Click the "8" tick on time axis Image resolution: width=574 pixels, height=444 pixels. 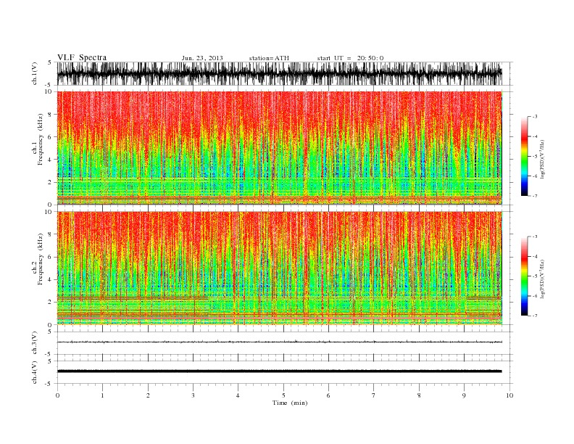(x=419, y=395)
